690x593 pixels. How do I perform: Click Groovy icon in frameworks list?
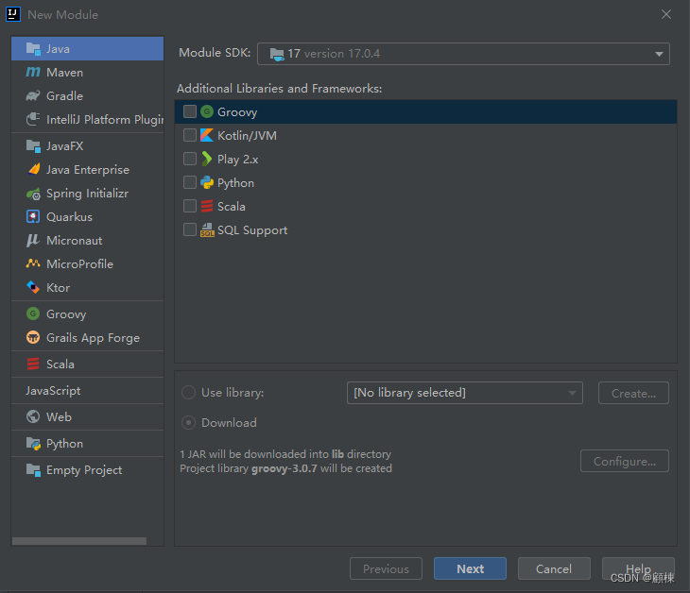click(x=207, y=111)
